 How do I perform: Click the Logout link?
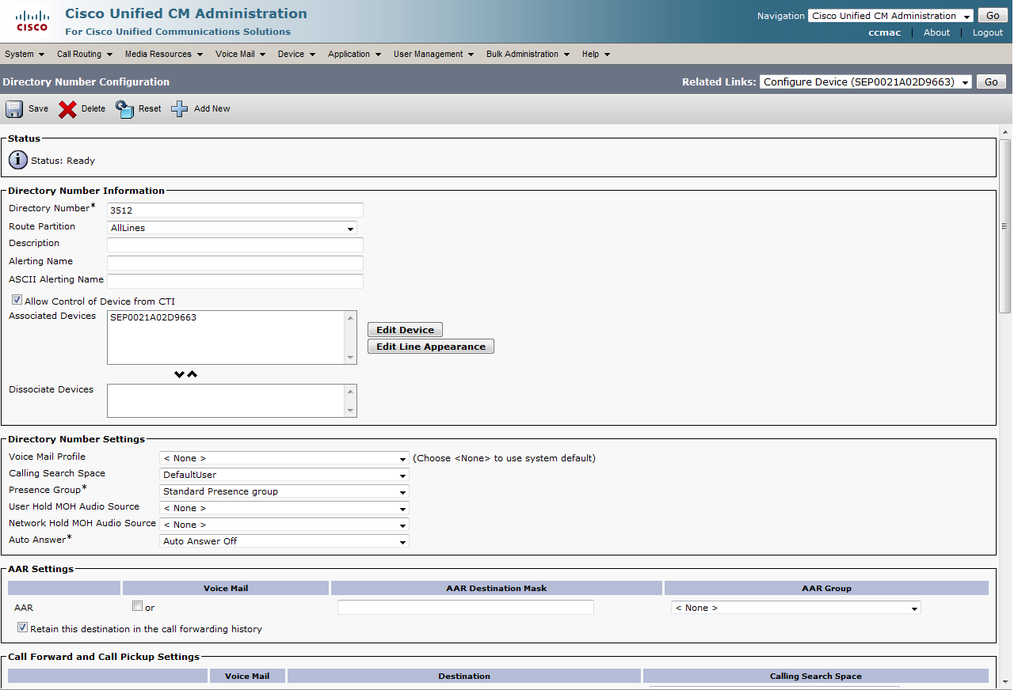[987, 32]
